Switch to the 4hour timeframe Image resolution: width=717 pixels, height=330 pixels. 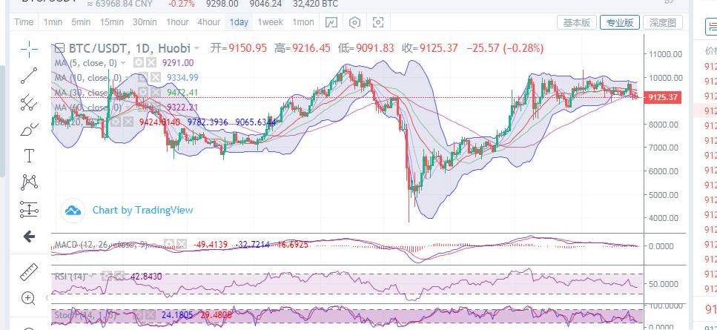pos(208,22)
